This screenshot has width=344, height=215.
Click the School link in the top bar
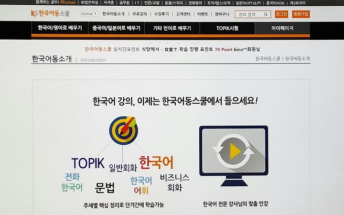(68, 2)
